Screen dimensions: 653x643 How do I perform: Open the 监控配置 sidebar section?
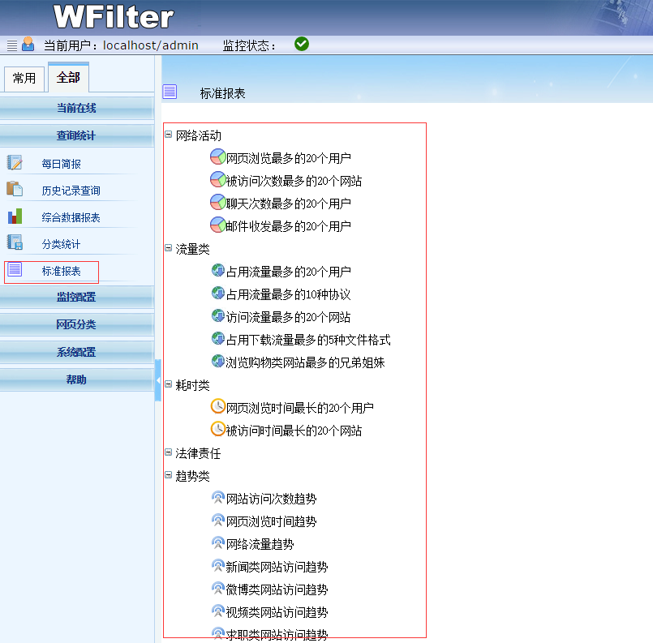point(76,298)
